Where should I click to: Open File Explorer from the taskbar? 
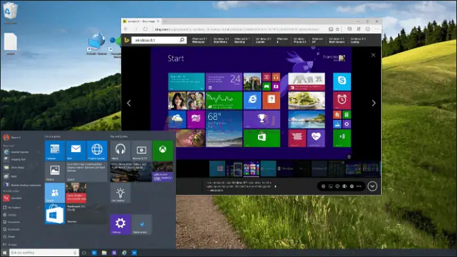click(x=104, y=252)
